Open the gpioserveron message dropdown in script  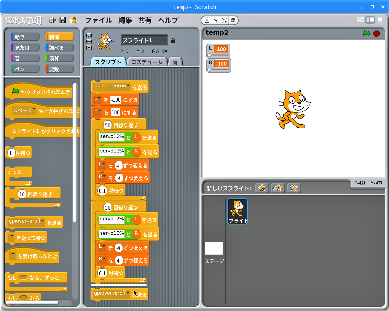[x=128, y=87]
